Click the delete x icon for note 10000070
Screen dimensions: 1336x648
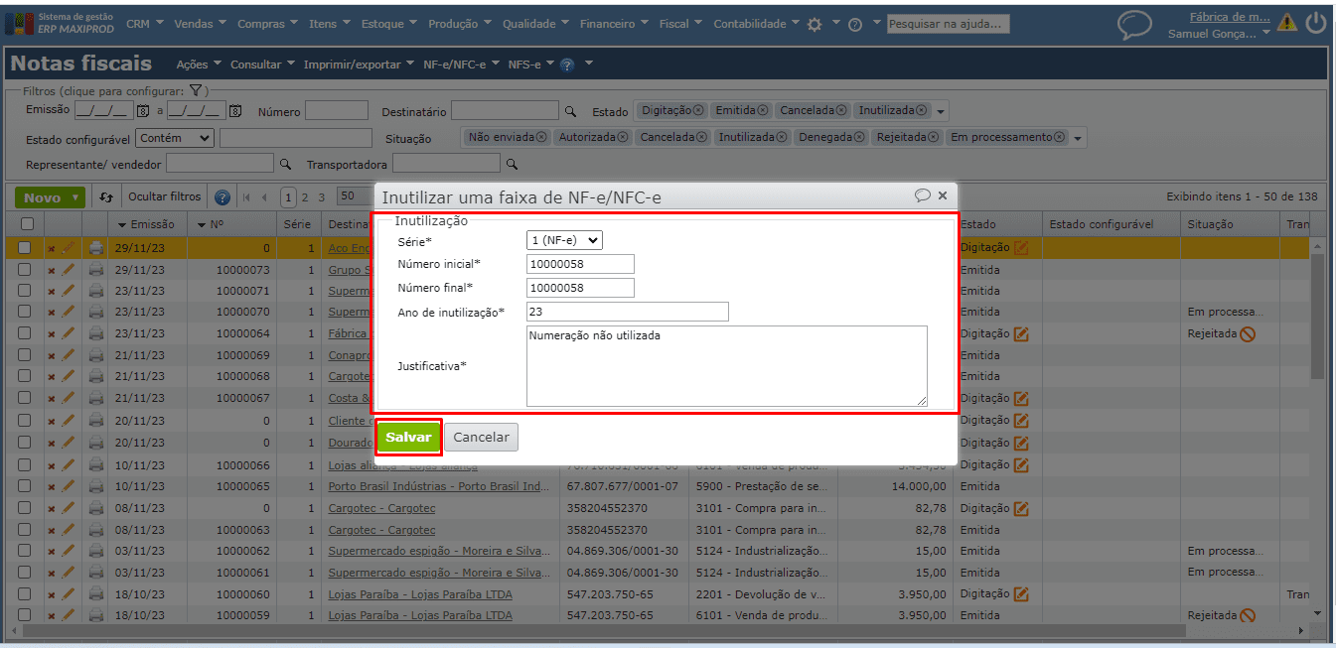tap(52, 313)
